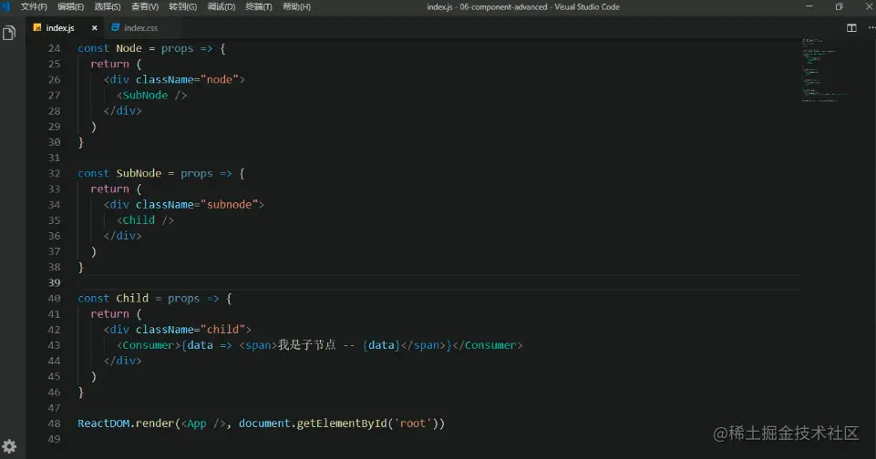This screenshot has height=459, width=876.
Task: Click 'ReactDOM.render' in the code
Action: point(126,423)
